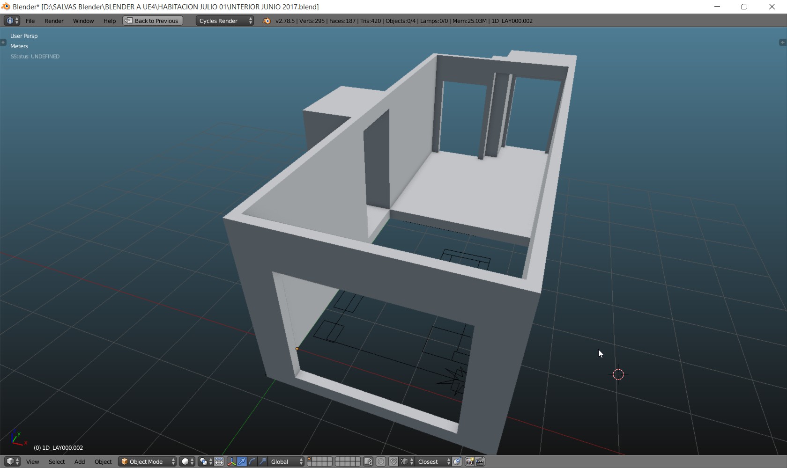
Task: Click the SStatus: UNDEFINED text
Action: (35, 57)
